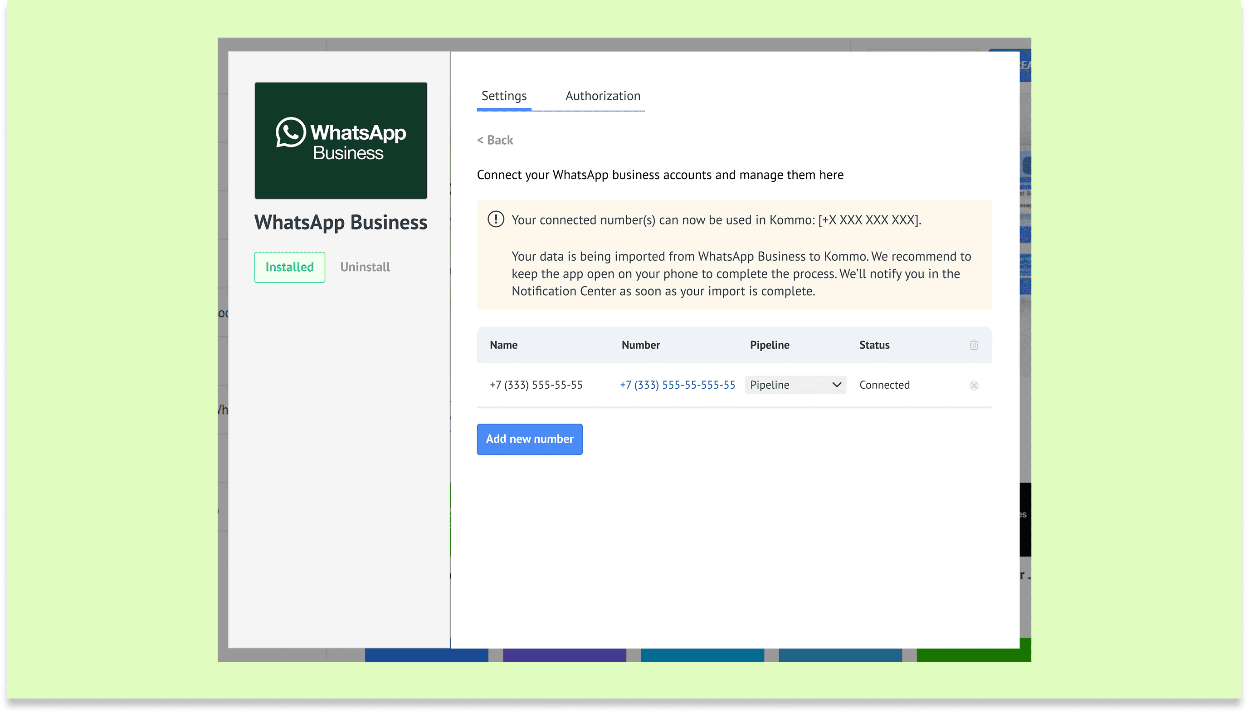Image resolution: width=1248 pixels, height=713 pixels.
Task: Click the Uninstall option
Action: (x=365, y=267)
